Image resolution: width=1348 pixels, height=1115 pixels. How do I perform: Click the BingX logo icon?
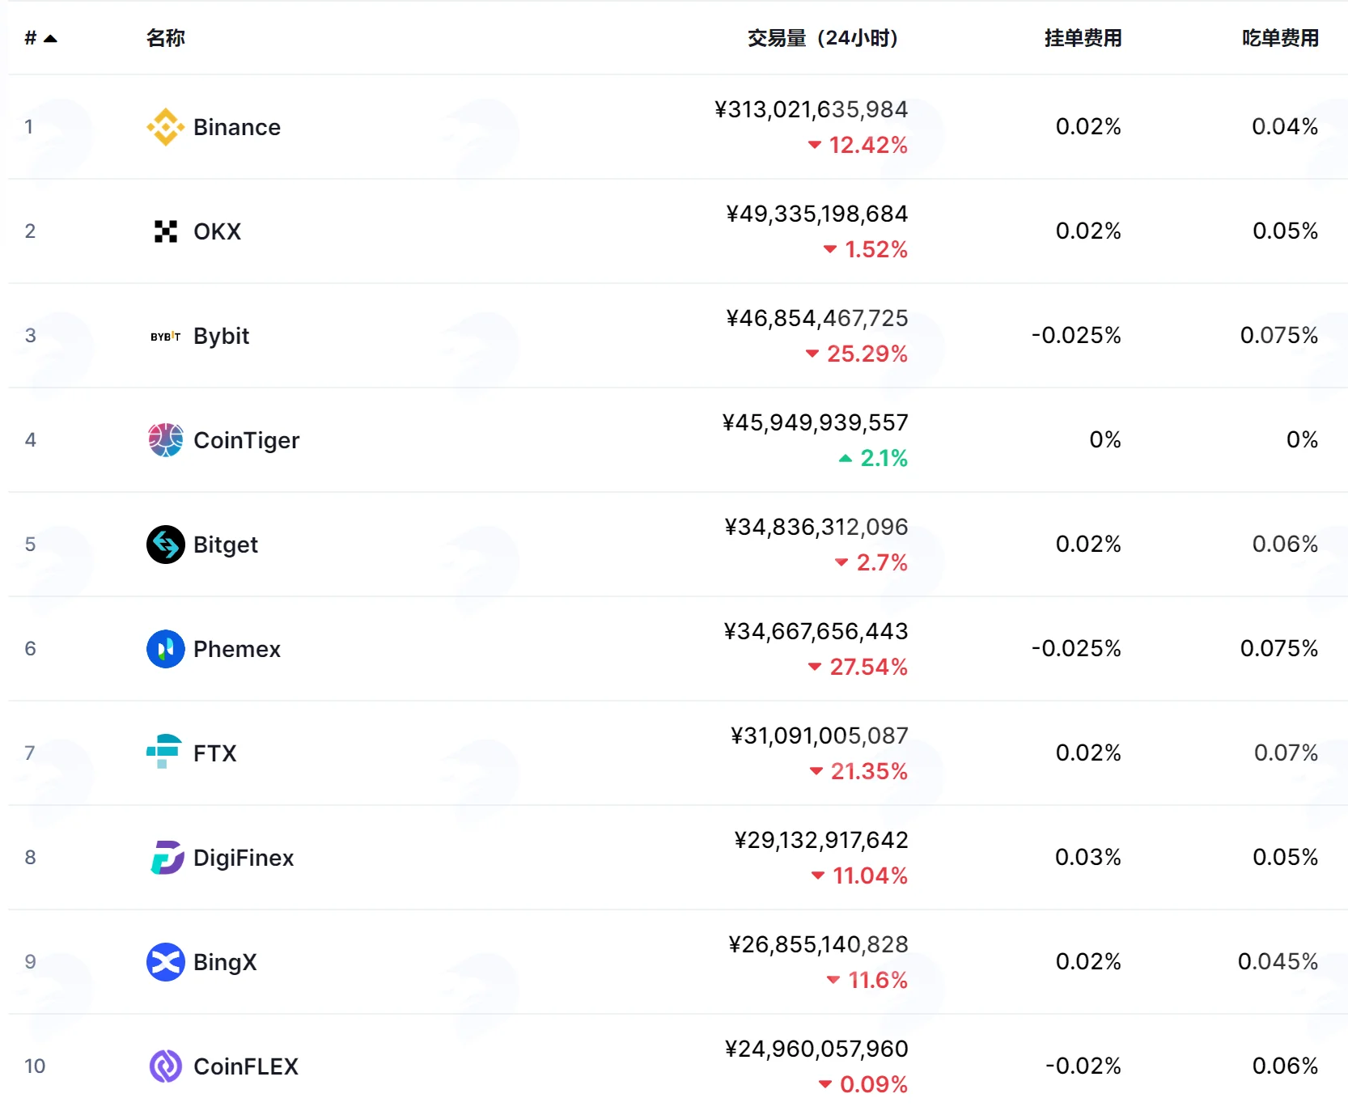click(165, 962)
